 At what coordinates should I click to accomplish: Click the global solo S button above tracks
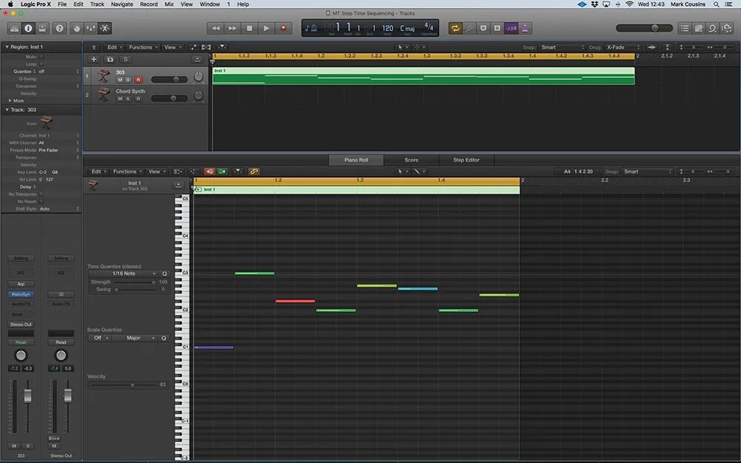point(125,59)
